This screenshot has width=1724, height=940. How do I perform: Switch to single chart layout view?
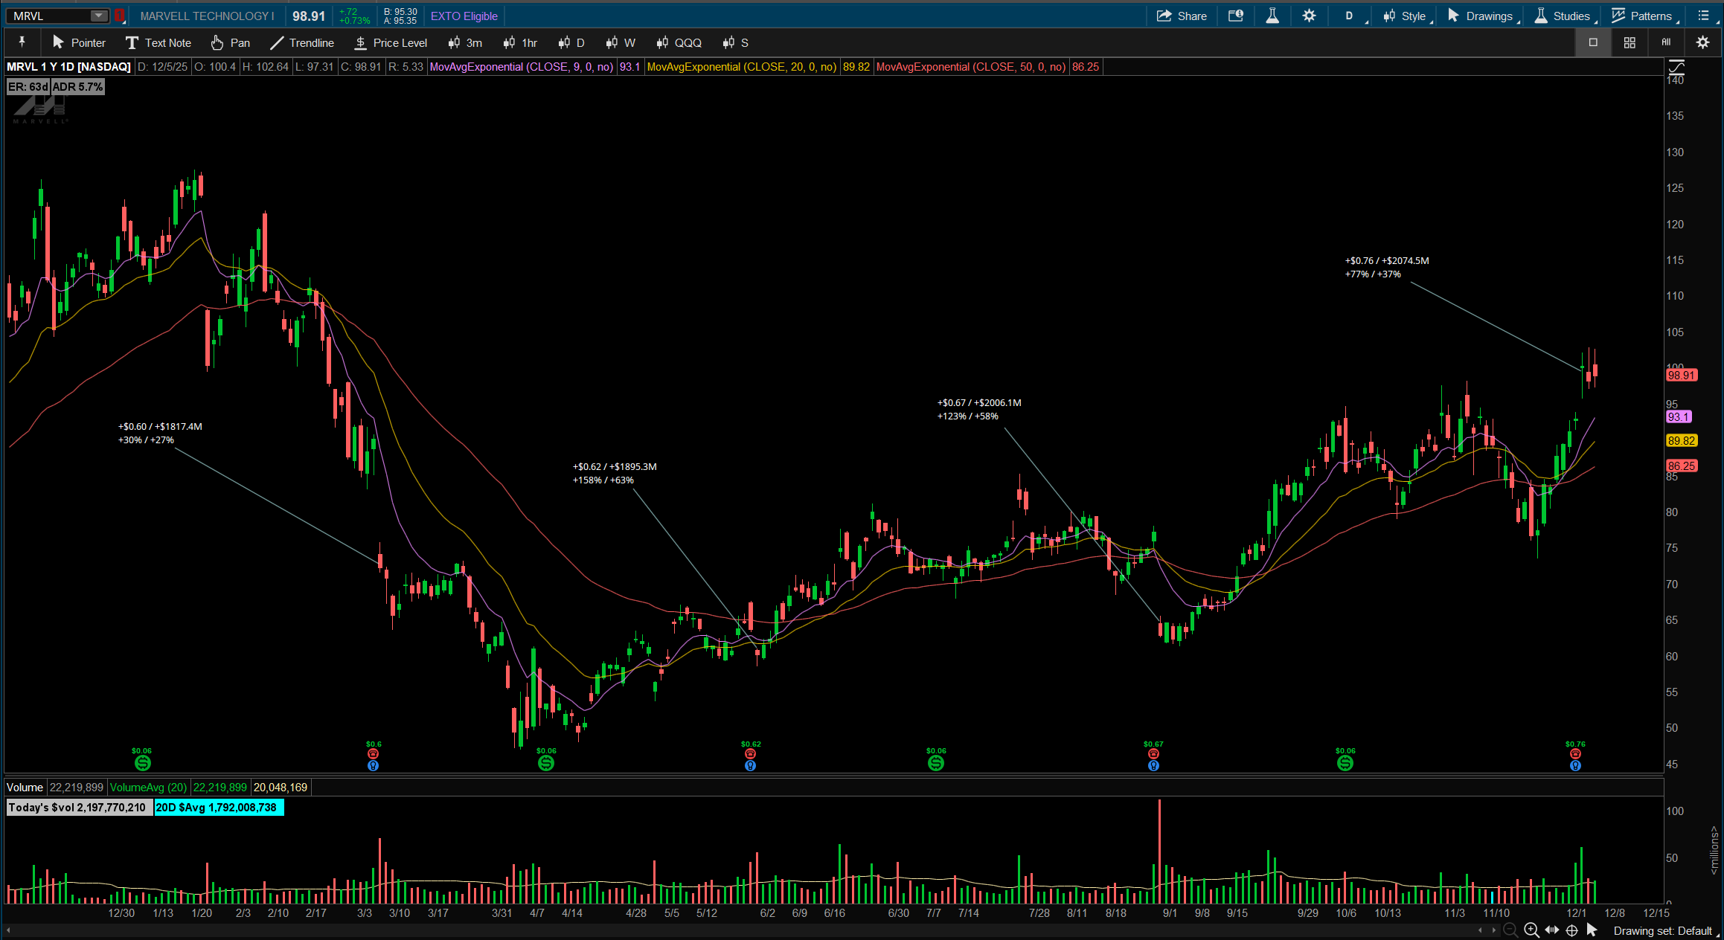tap(1592, 42)
